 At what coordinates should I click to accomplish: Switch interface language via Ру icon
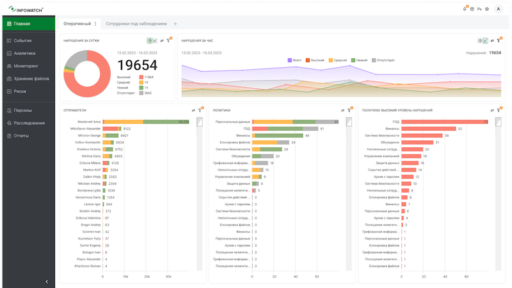479,9
